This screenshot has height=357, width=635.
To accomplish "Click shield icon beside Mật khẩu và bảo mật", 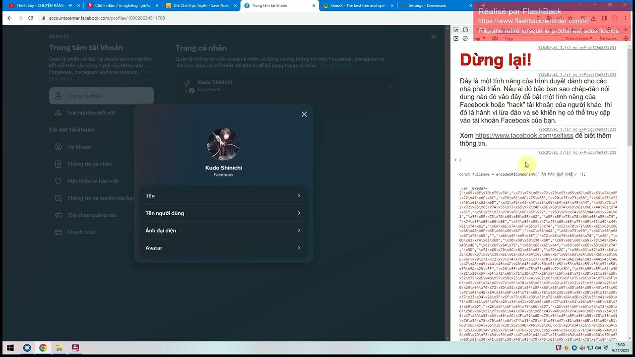I will click(58, 181).
